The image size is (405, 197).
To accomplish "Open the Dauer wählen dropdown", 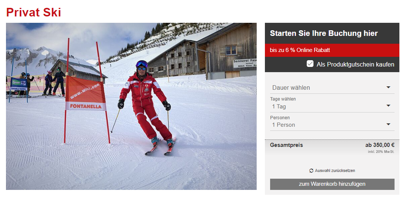I will [332, 87].
